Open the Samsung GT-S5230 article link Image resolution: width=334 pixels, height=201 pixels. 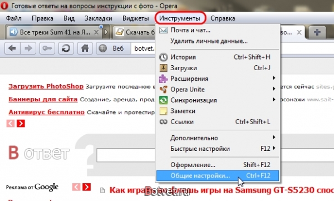[x=222, y=190]
